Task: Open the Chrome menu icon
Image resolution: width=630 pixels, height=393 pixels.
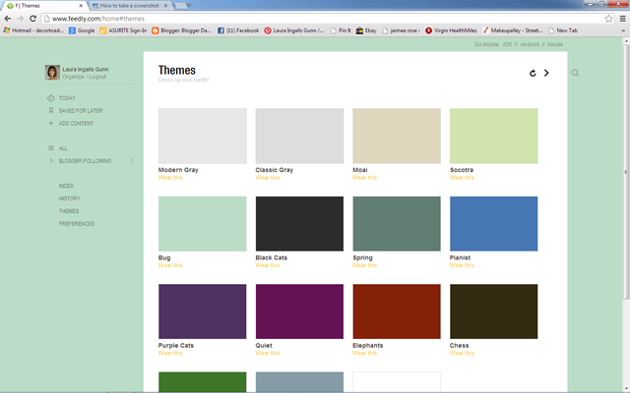Action: 622,19
